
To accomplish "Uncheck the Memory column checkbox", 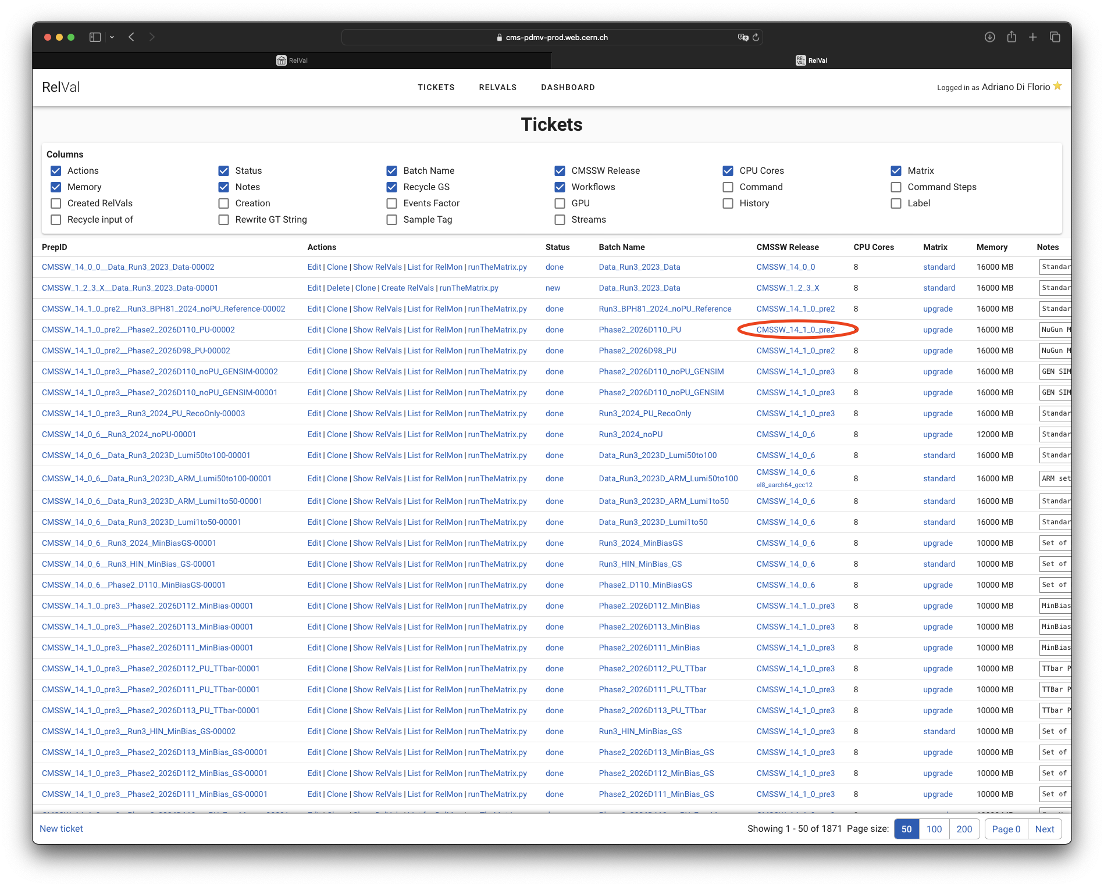I will [x=56, y=187].
